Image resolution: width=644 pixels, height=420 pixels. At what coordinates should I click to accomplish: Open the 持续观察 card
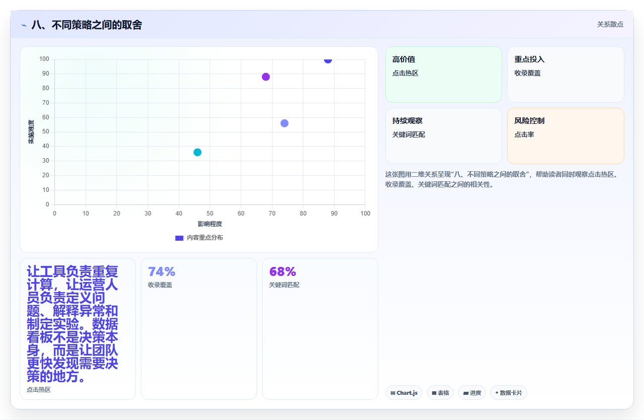pos(444,136)
